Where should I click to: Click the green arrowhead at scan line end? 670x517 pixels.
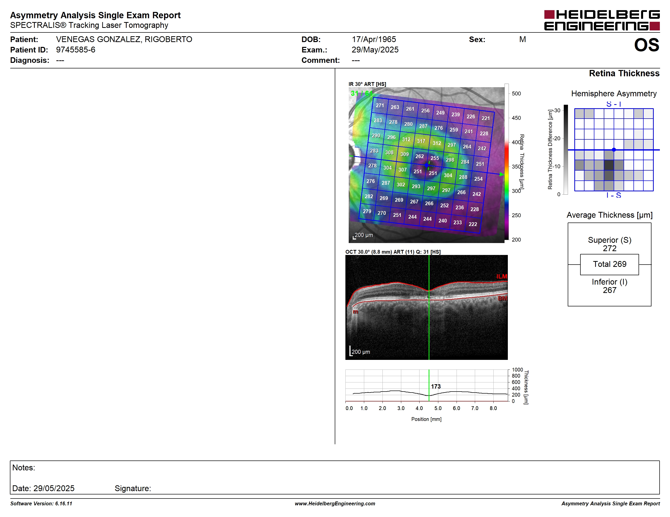501,174
